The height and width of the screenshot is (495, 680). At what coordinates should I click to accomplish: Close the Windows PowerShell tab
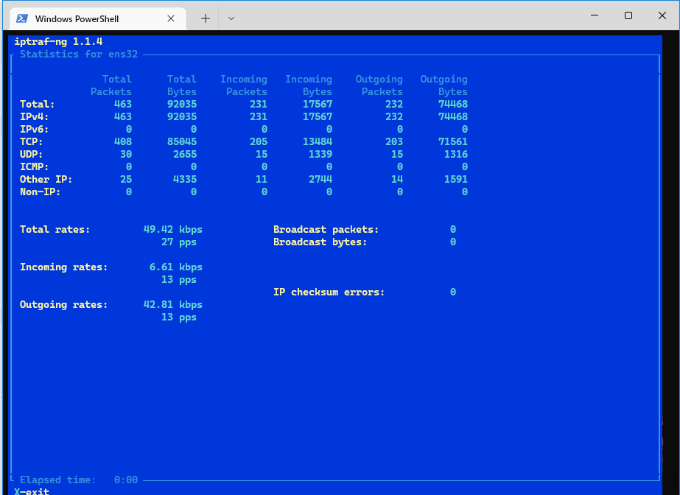(x=171, y=18)
